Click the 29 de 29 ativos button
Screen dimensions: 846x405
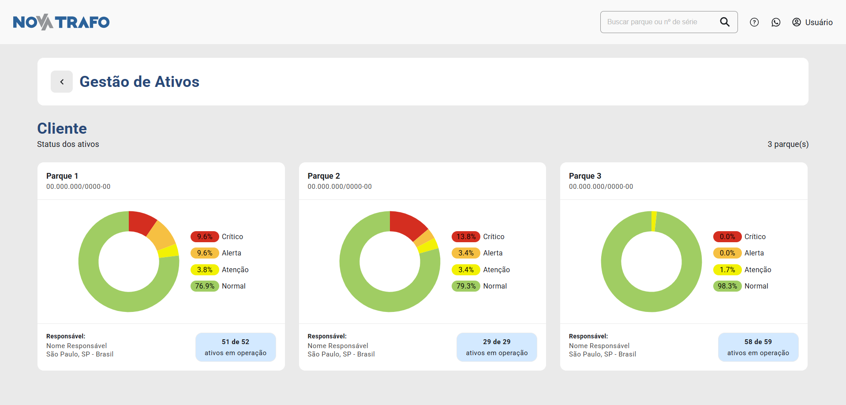(497, 347)
